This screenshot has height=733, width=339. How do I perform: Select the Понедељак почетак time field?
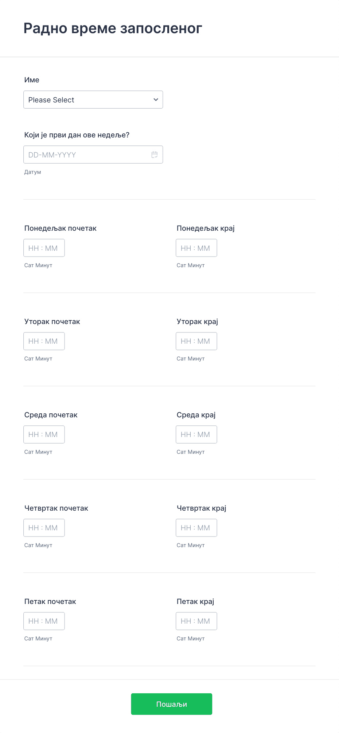pyautogui.click(x=44, y=248)
